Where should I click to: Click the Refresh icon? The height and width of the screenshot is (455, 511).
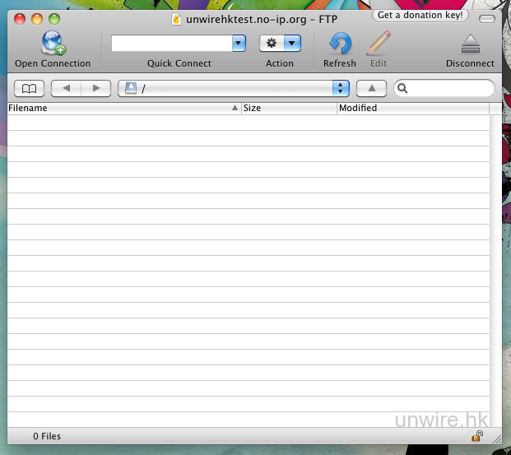click(339, 43)
